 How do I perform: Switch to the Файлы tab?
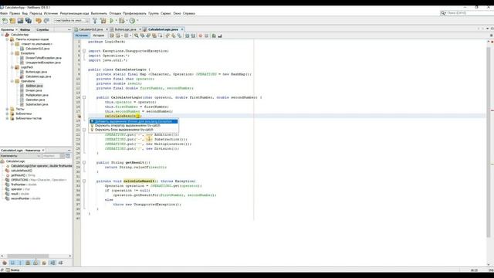(25, 29)
